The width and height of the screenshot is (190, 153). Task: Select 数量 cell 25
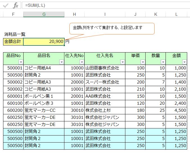156,111
